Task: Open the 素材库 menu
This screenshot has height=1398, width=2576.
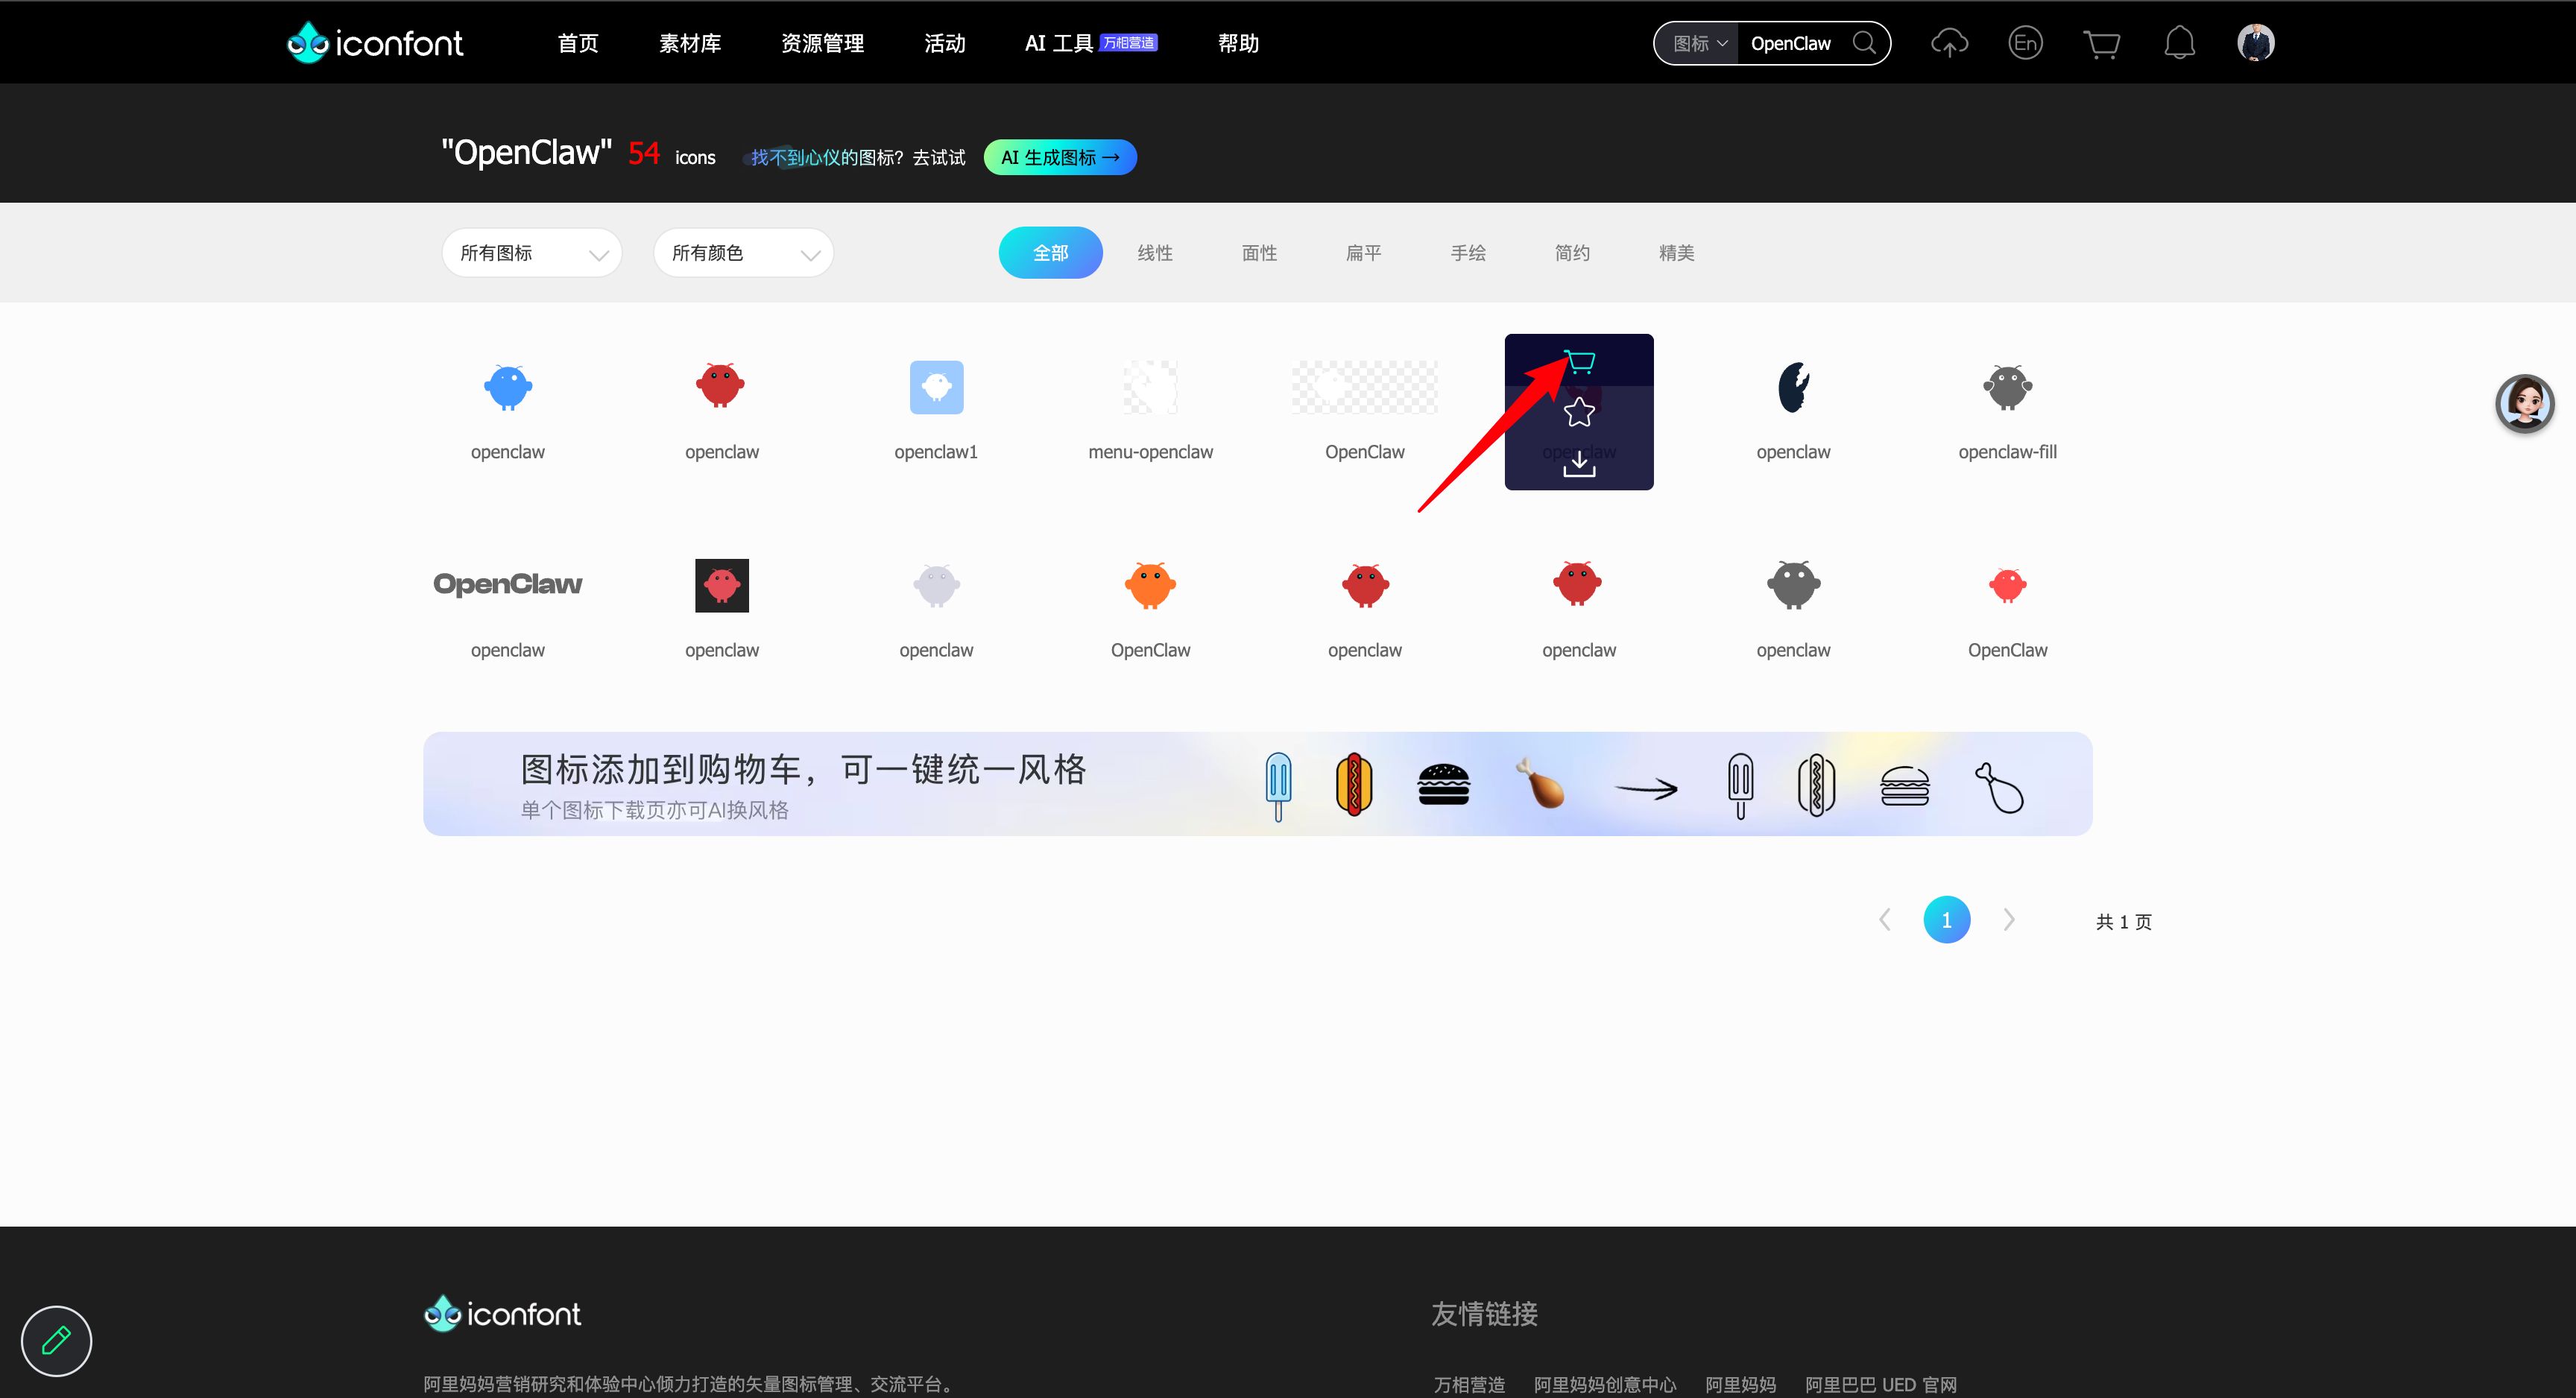Action: point(690,43)
